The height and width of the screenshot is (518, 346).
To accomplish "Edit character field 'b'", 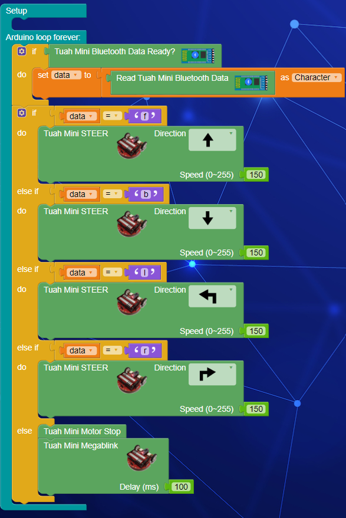I will tap(146, 194).
